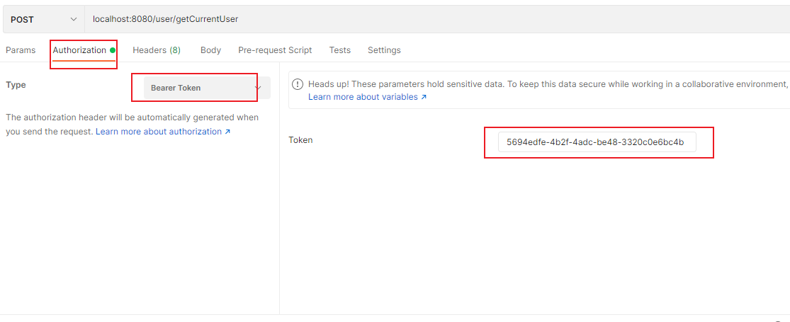Click the Token input field
The image size is (790, 322).
click(597, 142)
